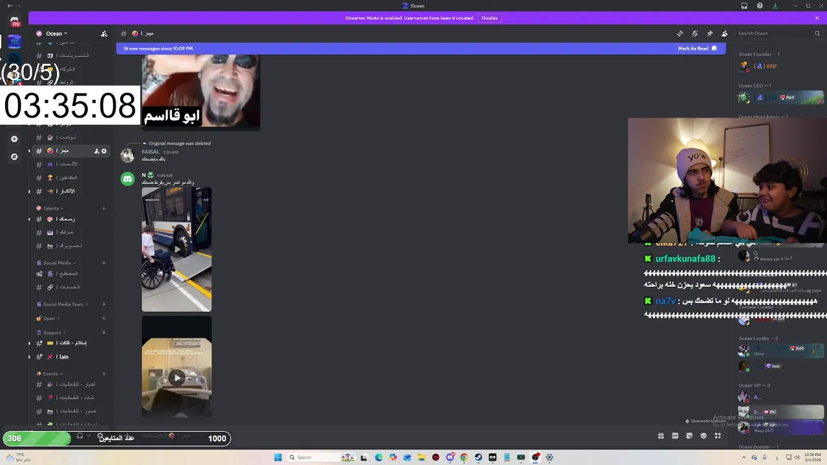The height and width of the screenshot is (465, 827).
Task: Click the green download update icon
Action: pyautogui.click(x=775, y=6)
